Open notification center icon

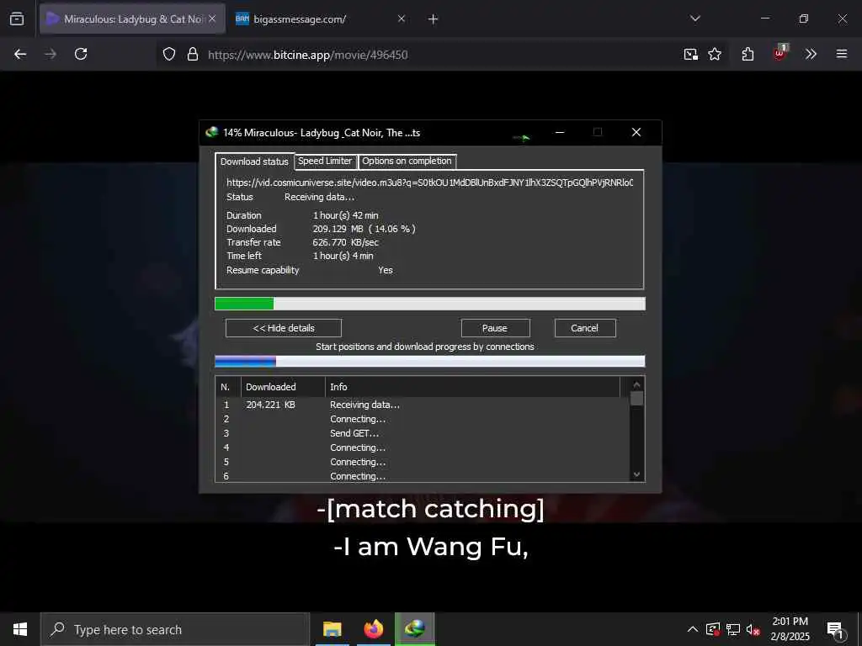pos(836,629)
